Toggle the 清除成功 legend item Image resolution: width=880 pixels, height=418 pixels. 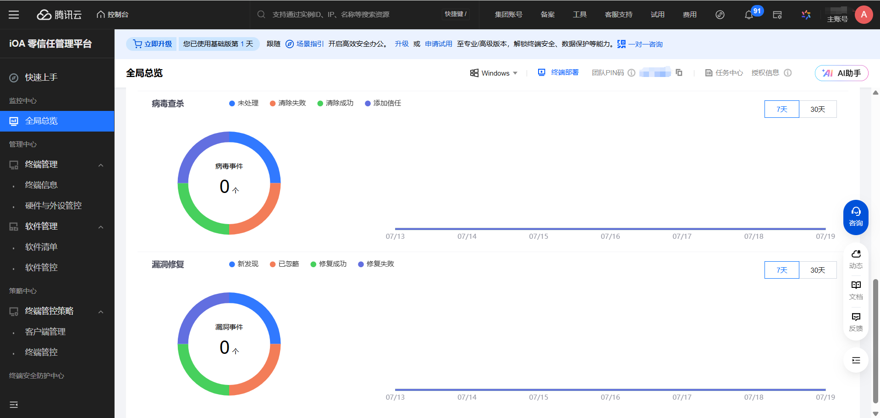pos(335,103)
